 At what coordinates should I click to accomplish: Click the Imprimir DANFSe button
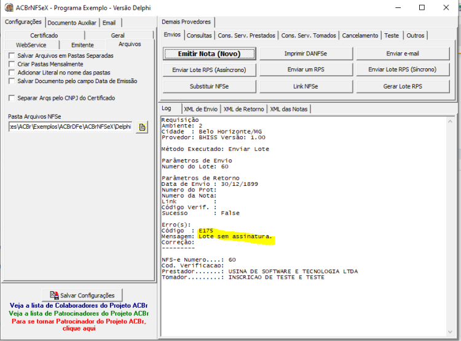click(x=305, y=54)
